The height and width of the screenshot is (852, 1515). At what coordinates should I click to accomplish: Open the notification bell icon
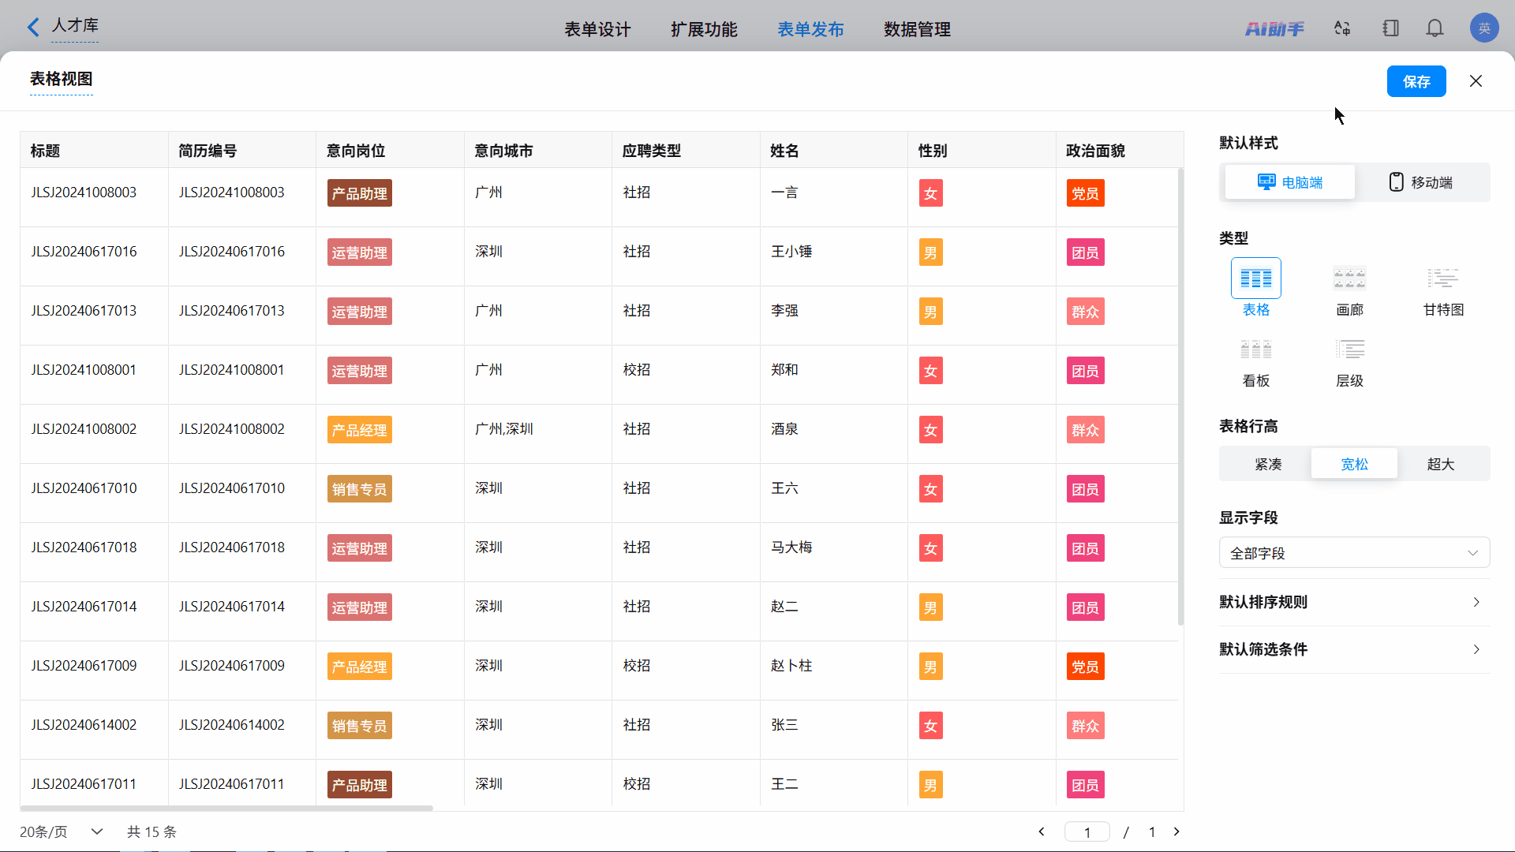coord(1435,28)
